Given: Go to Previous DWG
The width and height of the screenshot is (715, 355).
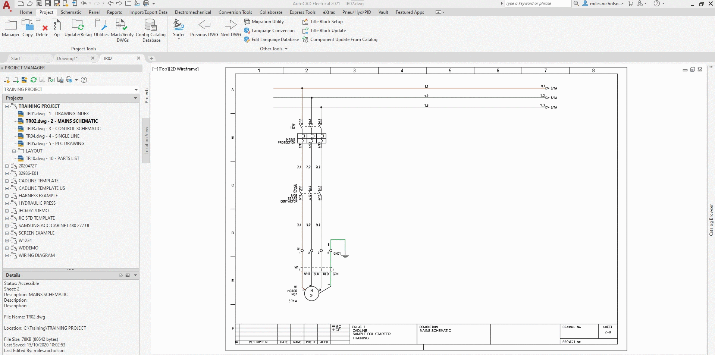Looking at the screenshot, I should (204, 28).
